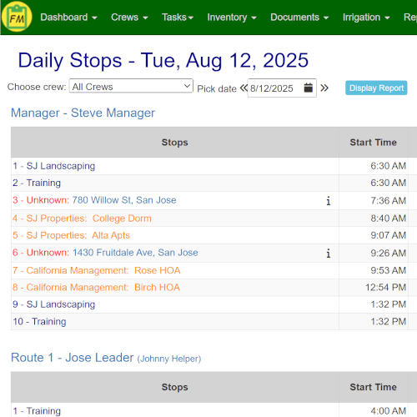Image resolution: width=417 pixels, height=417 pixels.
Task: Click Start Time header in Route 1 table
Action: [x=374, y=387]
